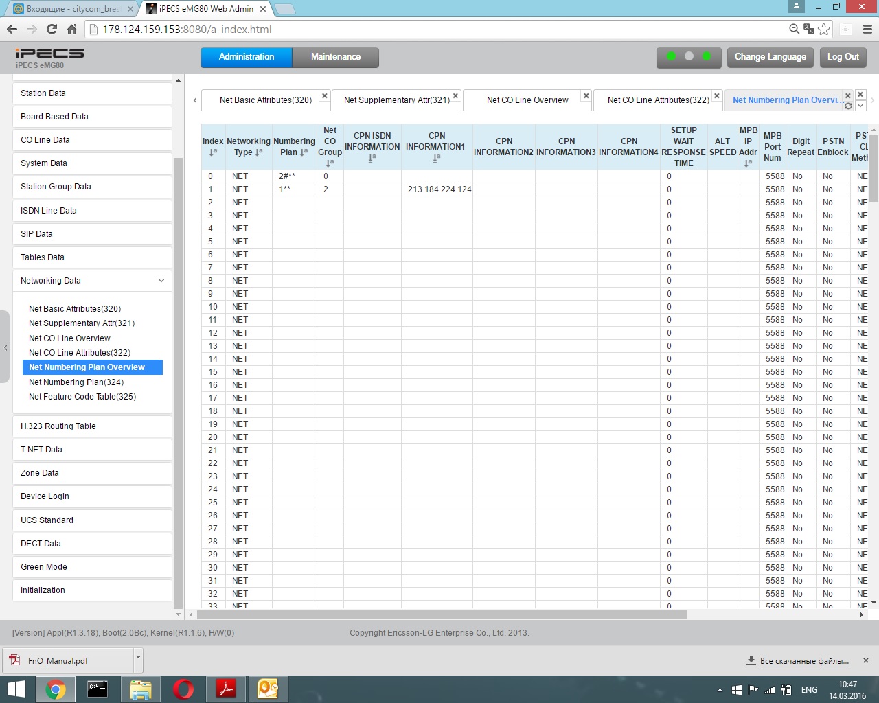
Task: Click the refresh icon beside the tabs
Action: tap(848, 106)
